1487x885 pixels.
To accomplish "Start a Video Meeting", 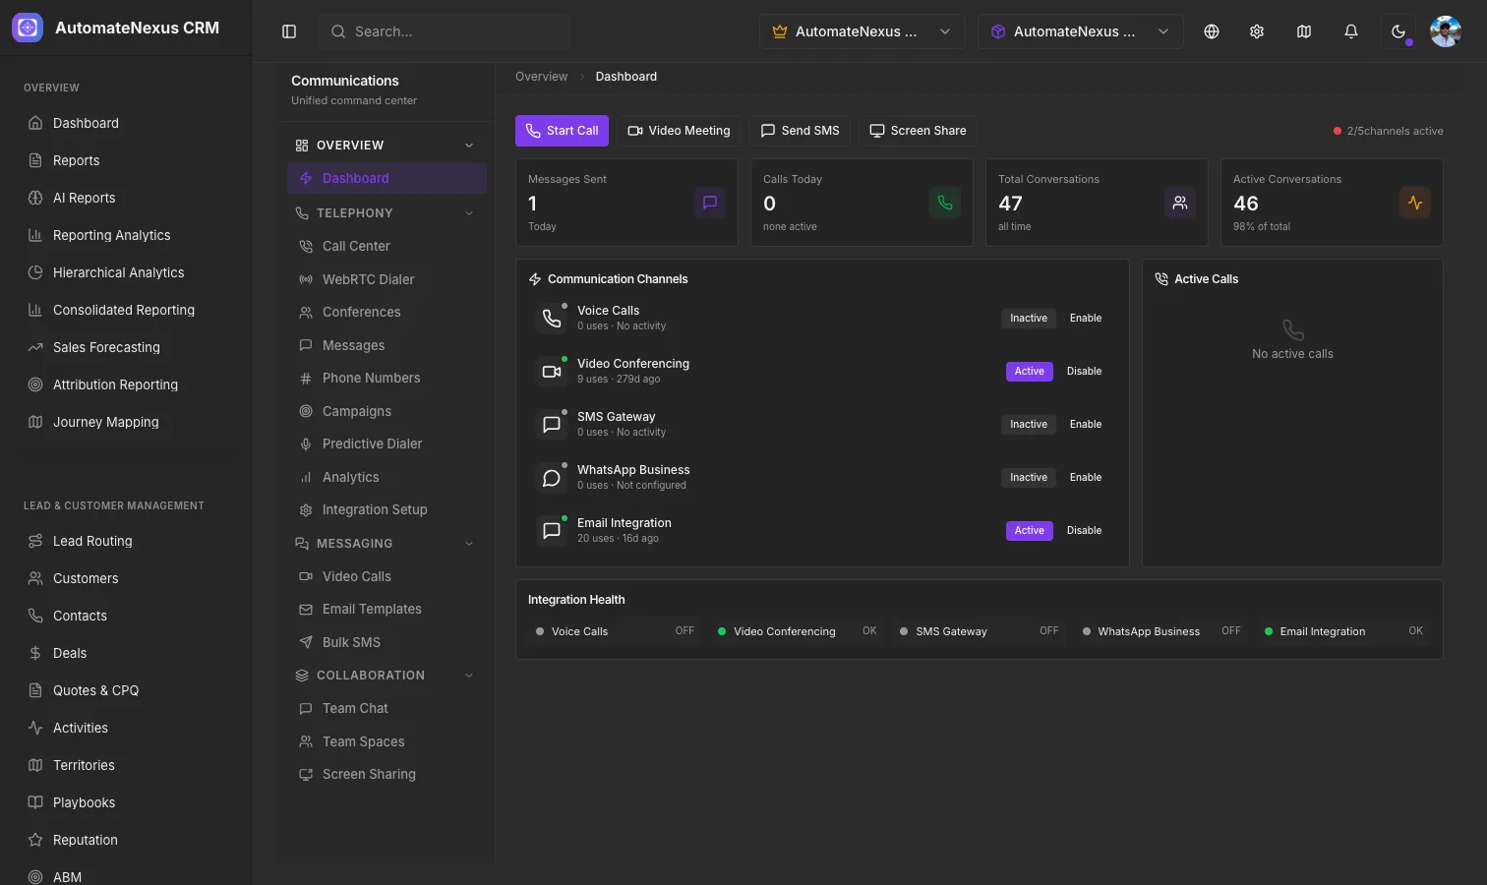I will (x=679, y=131).
